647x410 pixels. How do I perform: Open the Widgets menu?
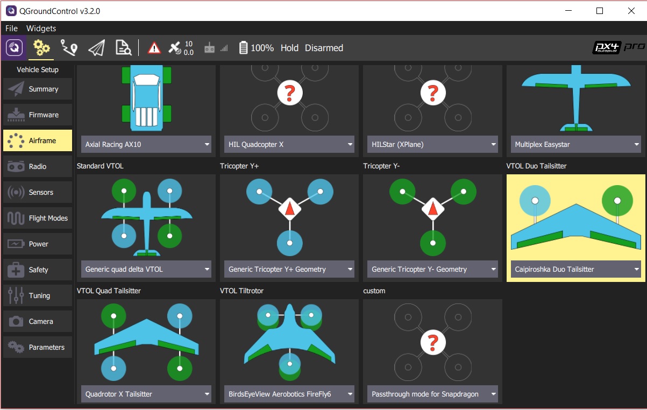pos(41,29)
